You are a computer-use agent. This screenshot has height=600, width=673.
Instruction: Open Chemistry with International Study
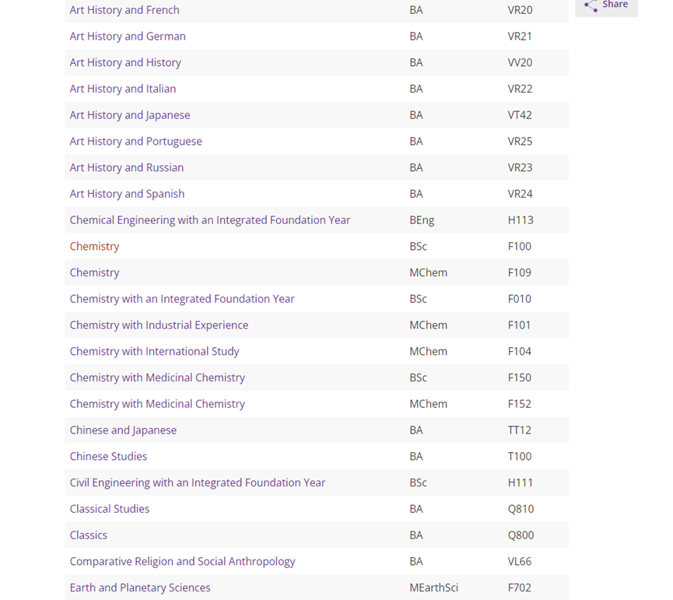tap(155, 352)
